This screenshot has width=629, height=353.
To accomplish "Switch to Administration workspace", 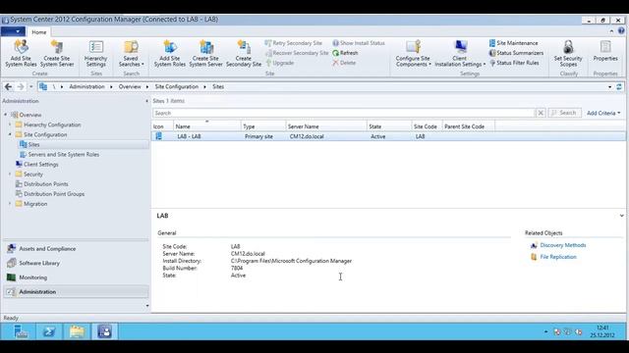I will 77,292.
